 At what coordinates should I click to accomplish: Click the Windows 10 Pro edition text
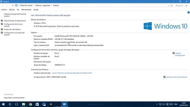click(x=39, y=23)
